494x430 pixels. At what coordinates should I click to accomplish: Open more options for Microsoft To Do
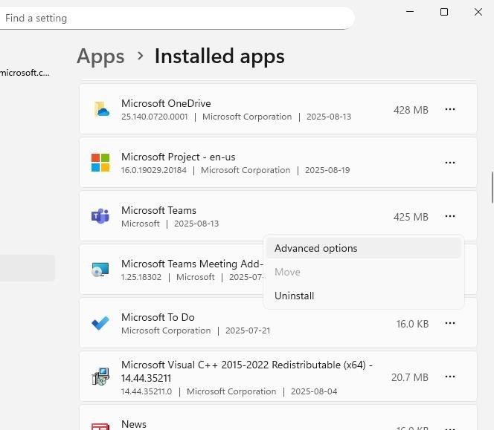[x=450, y=323]
